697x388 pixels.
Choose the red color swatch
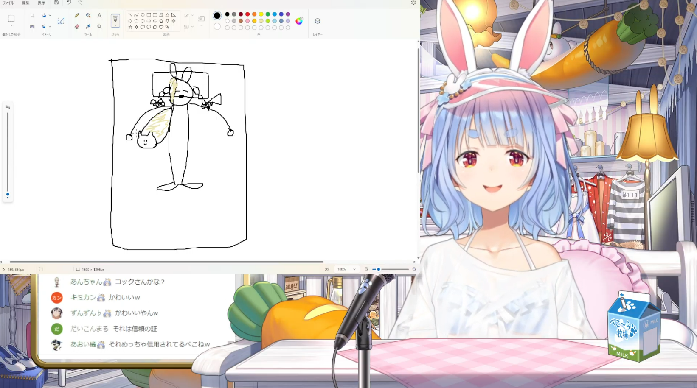(x=247, y=14)
